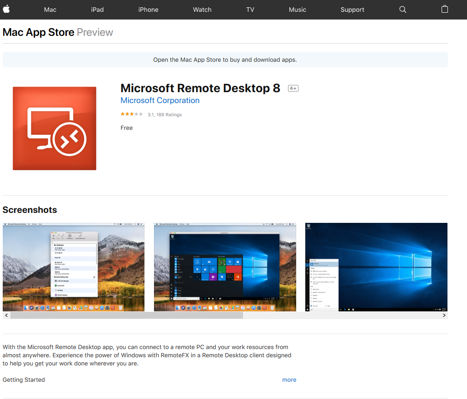Open the Microsoft Corporation developer link

[x=160, y=101]
